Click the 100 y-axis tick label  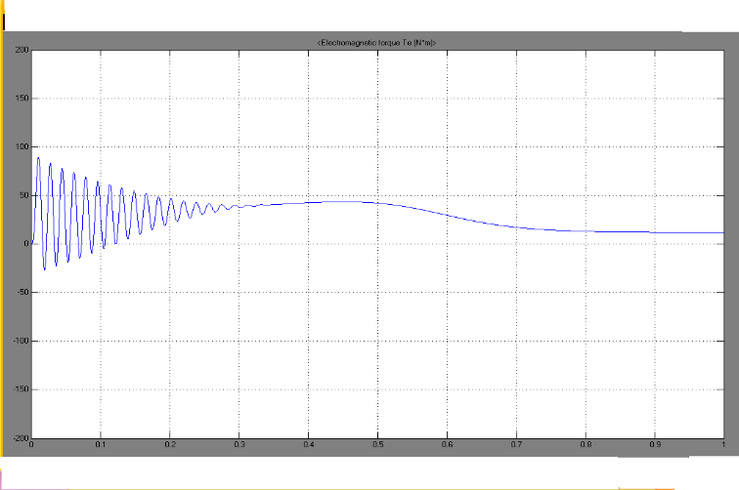[23, 146]
